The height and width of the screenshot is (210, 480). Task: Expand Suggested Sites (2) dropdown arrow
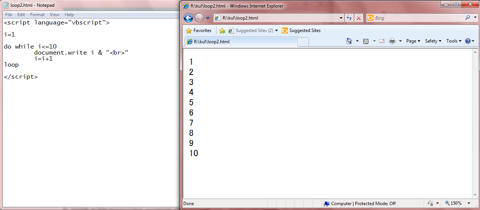tap(277, 30)
